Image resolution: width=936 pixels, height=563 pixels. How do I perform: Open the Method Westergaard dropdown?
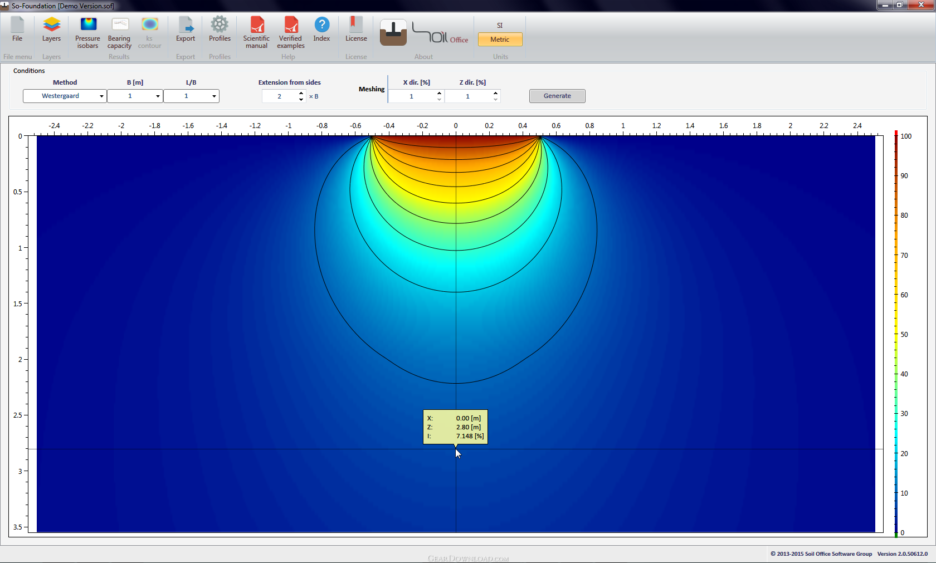pos(65,96)
